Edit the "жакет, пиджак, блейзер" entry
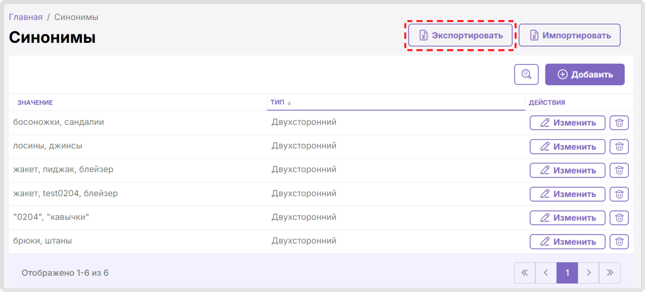The image size is (645, 292). [x=567, y=170]
